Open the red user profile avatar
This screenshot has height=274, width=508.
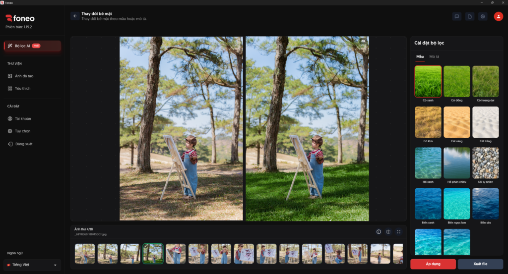pos(498,16)
